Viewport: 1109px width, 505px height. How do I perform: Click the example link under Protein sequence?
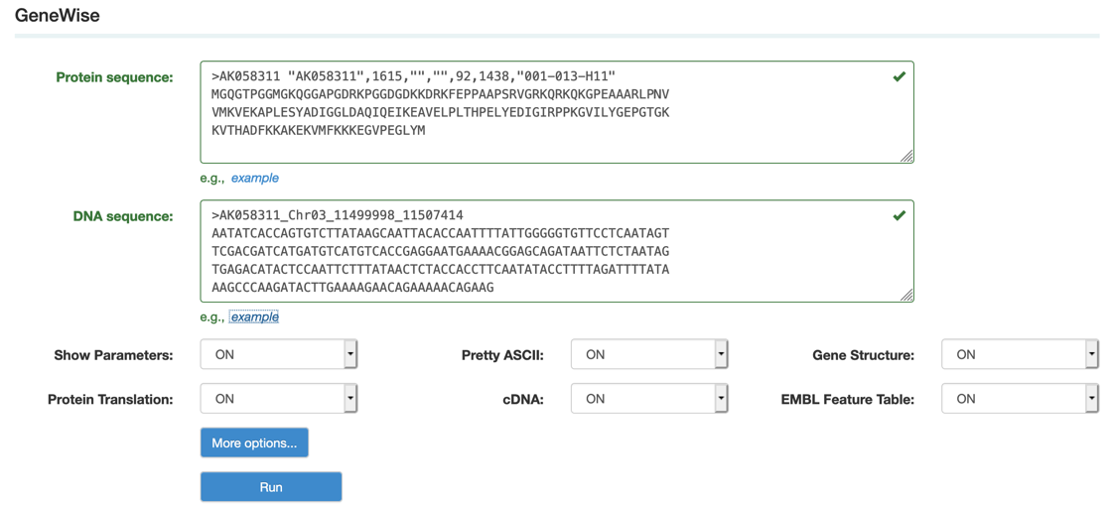pos(255,179)
